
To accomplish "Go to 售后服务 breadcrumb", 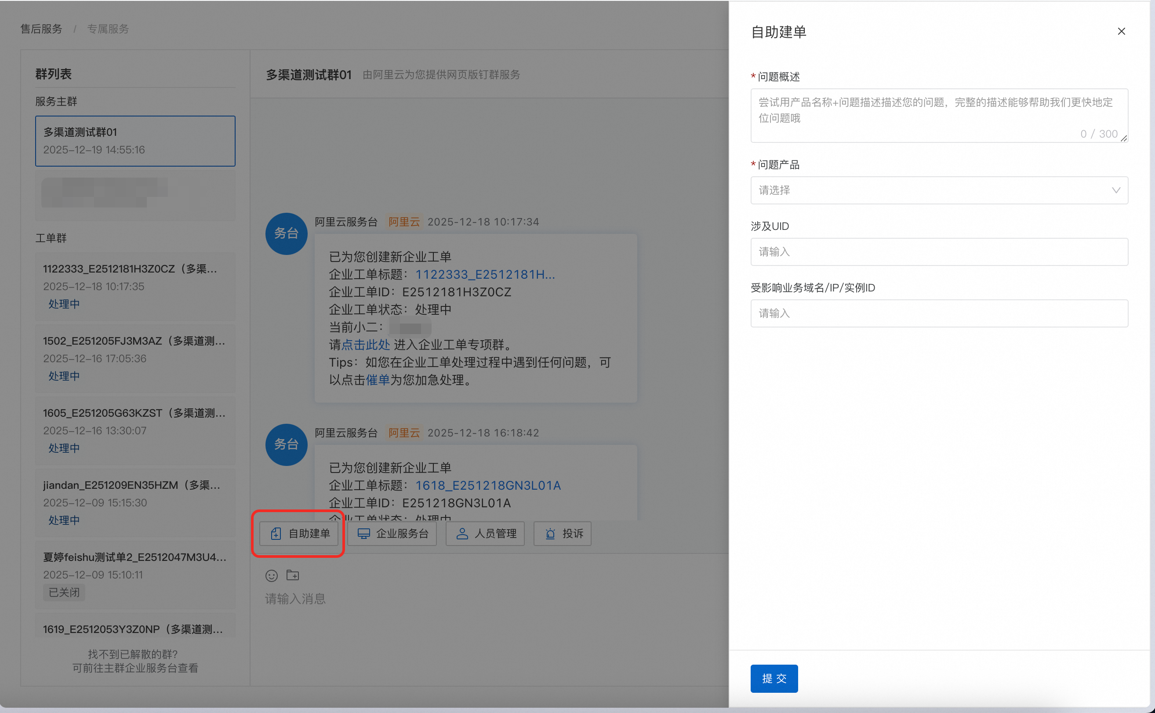I will (41, 29).
